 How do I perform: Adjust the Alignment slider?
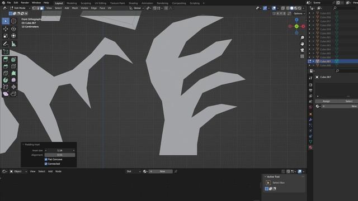tap(60, 155)
